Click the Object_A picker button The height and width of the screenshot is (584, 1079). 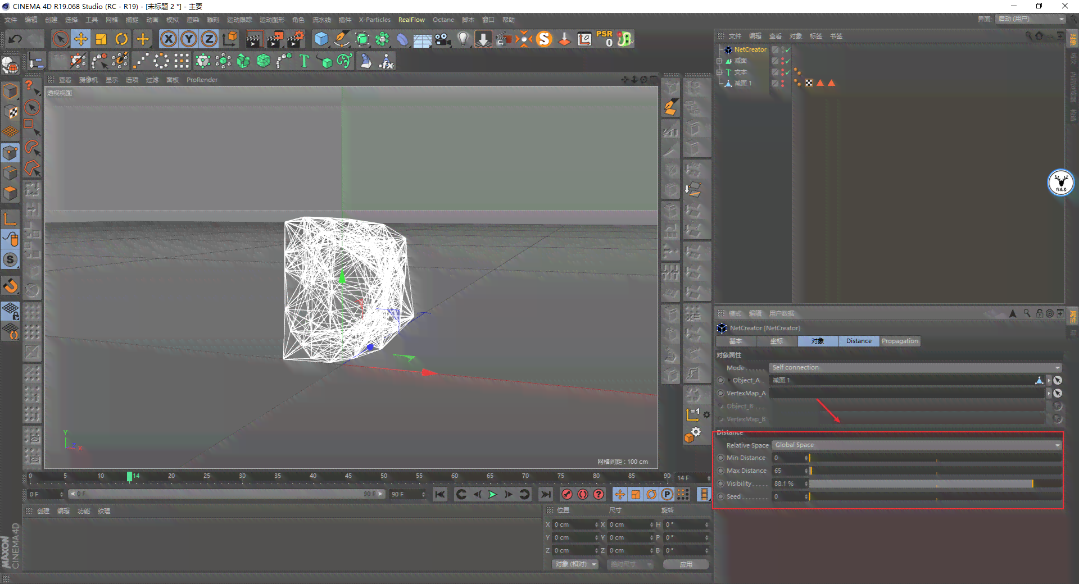1057,380
